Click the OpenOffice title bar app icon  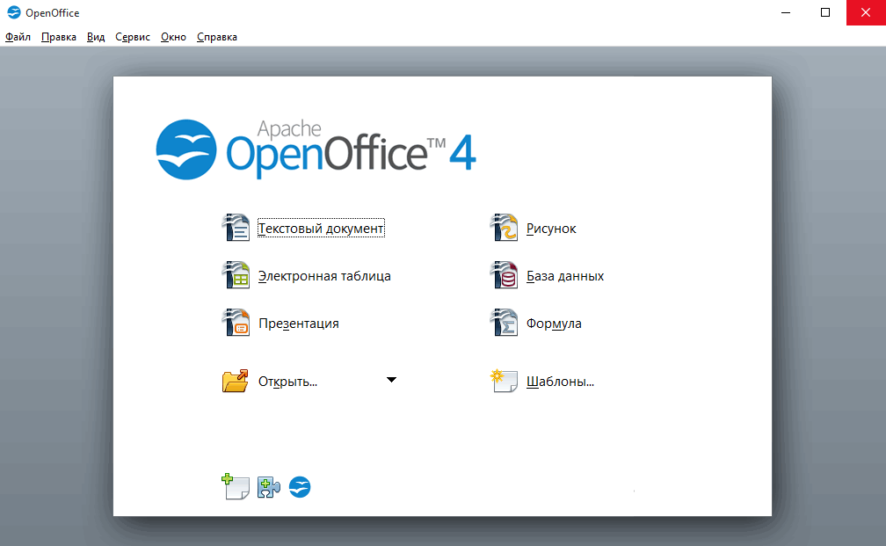[x=13, y=12]
